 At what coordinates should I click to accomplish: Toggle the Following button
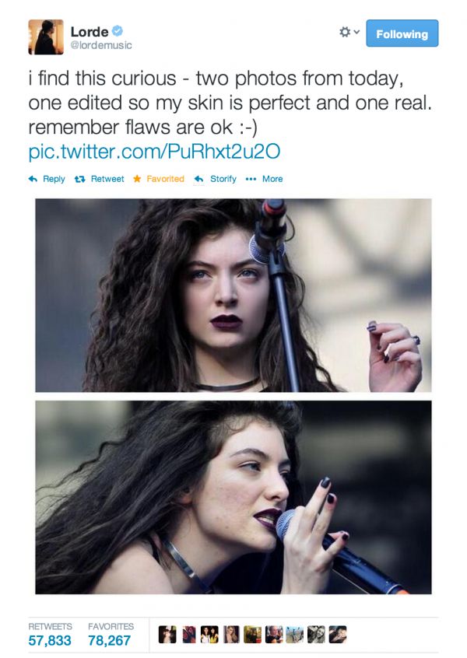click(402, 33)
